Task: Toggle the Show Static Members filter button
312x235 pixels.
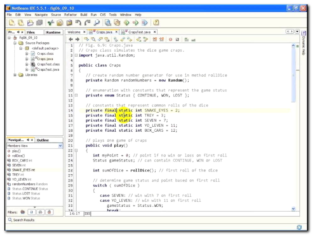Action: (41, 212)
